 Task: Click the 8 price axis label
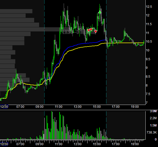[x=147, y=85]
